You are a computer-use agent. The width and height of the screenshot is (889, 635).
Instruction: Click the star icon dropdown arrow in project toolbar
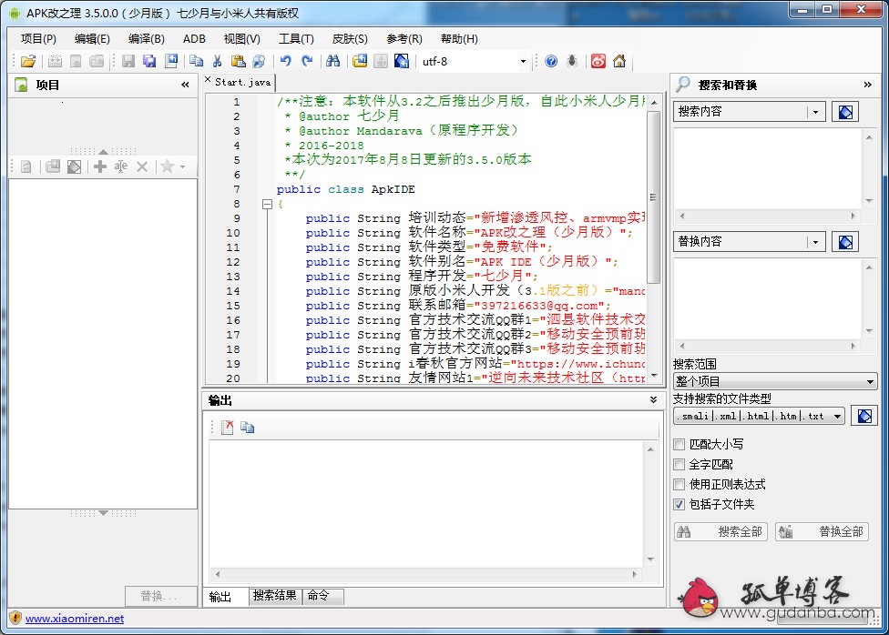pos(182,167)
